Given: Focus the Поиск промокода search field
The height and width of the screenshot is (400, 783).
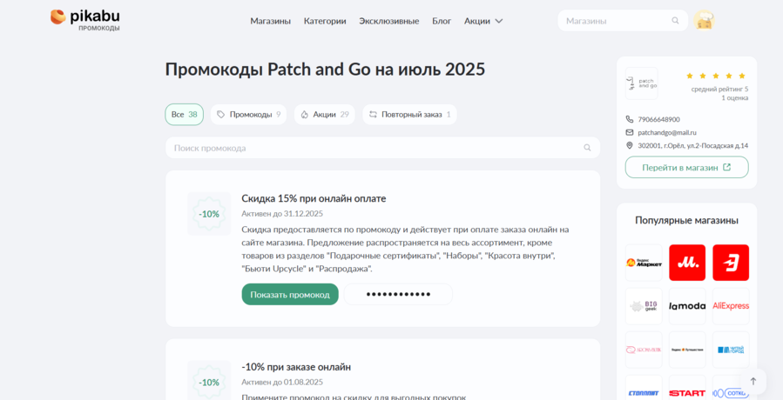Looking at the screenshot, I should point(382,148).
